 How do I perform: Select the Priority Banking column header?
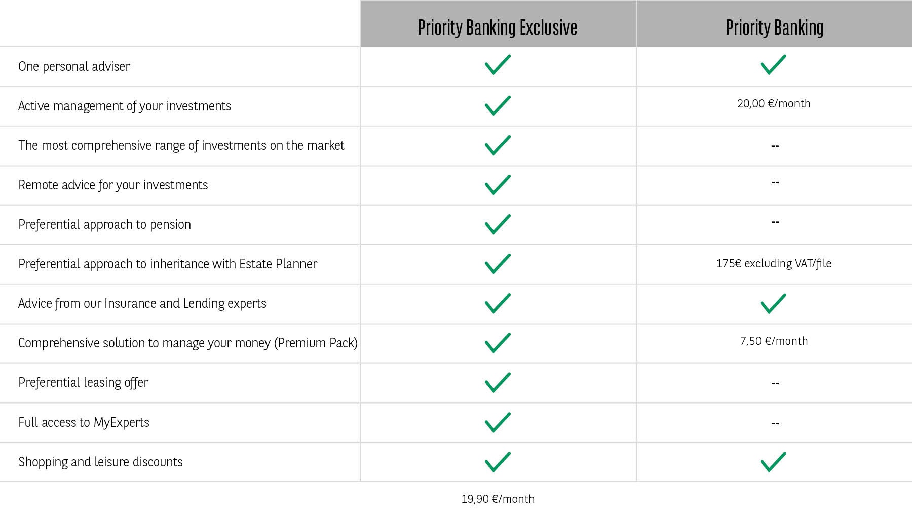pos(774,27)
